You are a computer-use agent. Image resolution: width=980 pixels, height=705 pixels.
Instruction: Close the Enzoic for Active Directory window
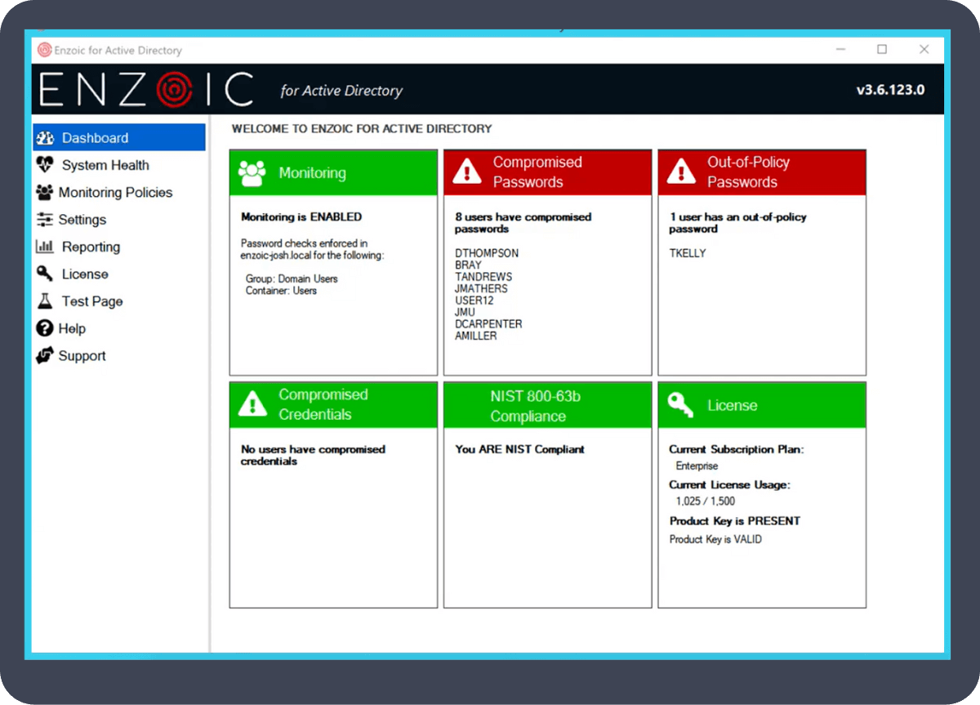pos(924,50)
